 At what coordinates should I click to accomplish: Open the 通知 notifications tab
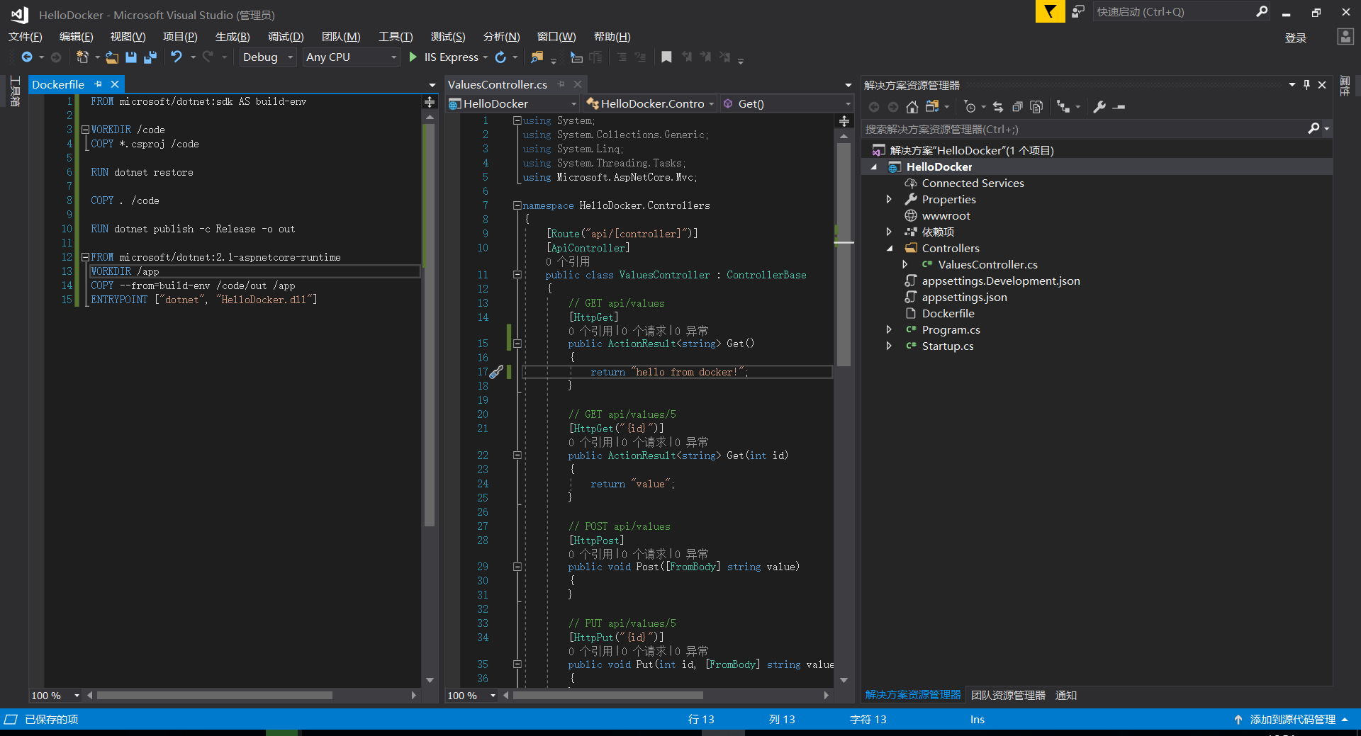click(1065, 695)
